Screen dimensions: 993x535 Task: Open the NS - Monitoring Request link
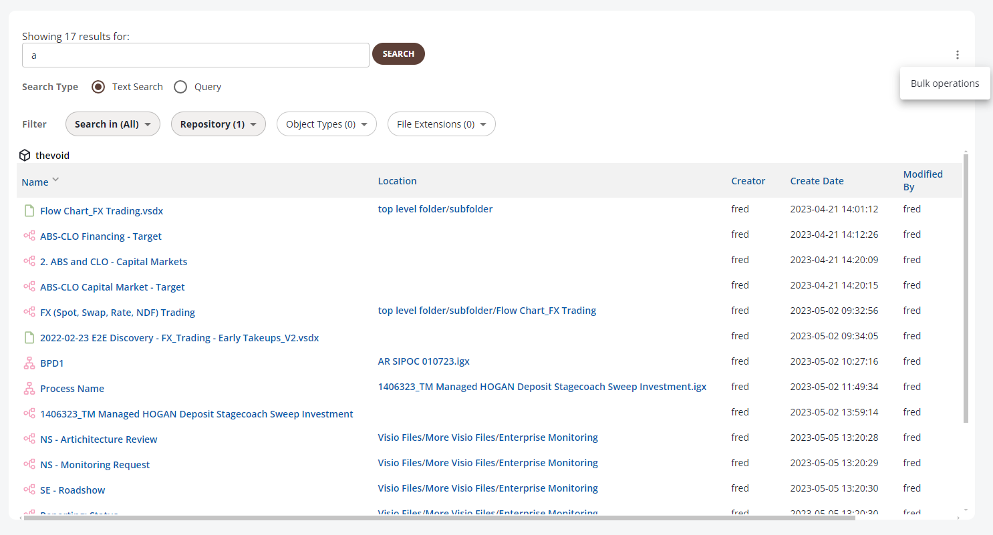[x=95, y=465]
